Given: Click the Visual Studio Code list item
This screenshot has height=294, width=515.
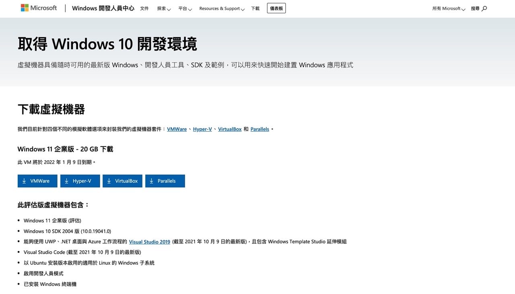Looking at the screenshot, I should [82, 252].
